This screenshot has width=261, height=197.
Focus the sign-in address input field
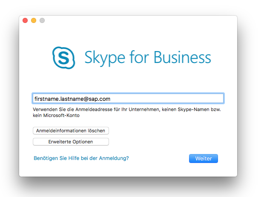point(128,99)
